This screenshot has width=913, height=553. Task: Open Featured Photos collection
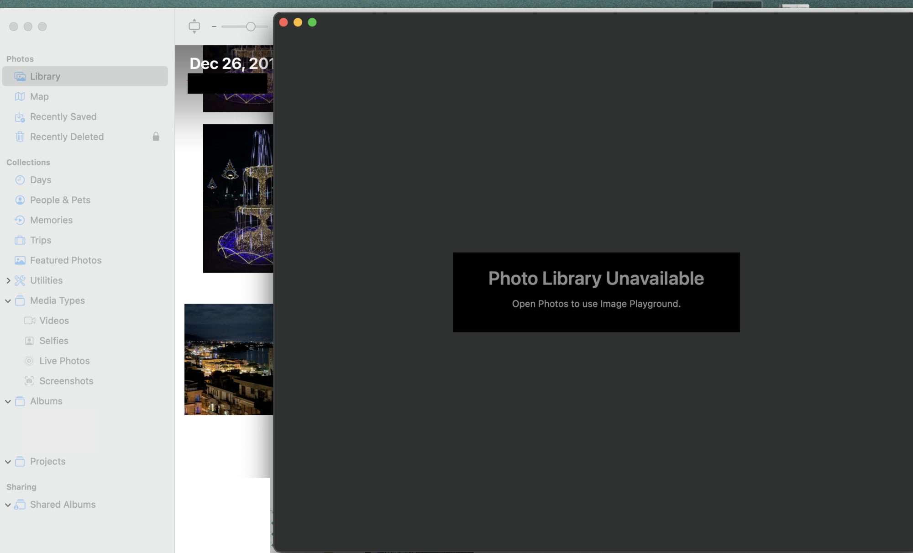(x=66, y=260)
